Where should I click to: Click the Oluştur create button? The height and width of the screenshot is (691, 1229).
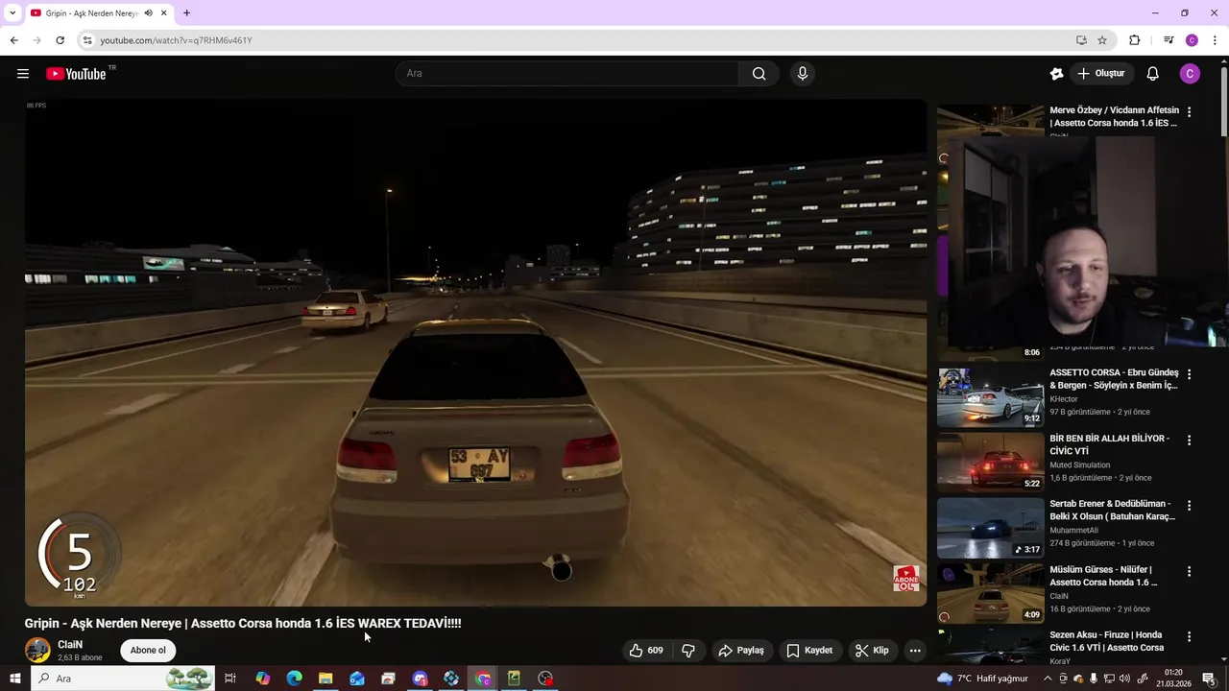coord(1100,74)
